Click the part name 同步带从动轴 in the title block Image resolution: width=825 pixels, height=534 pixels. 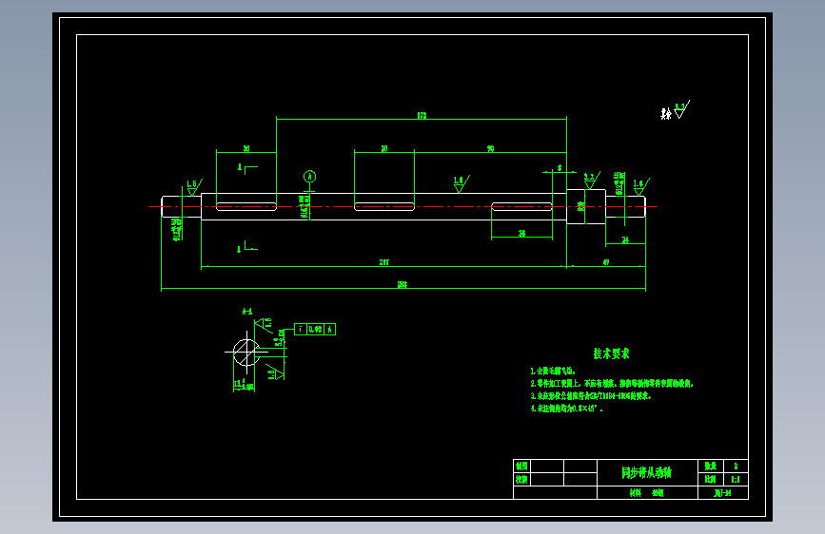647,472
